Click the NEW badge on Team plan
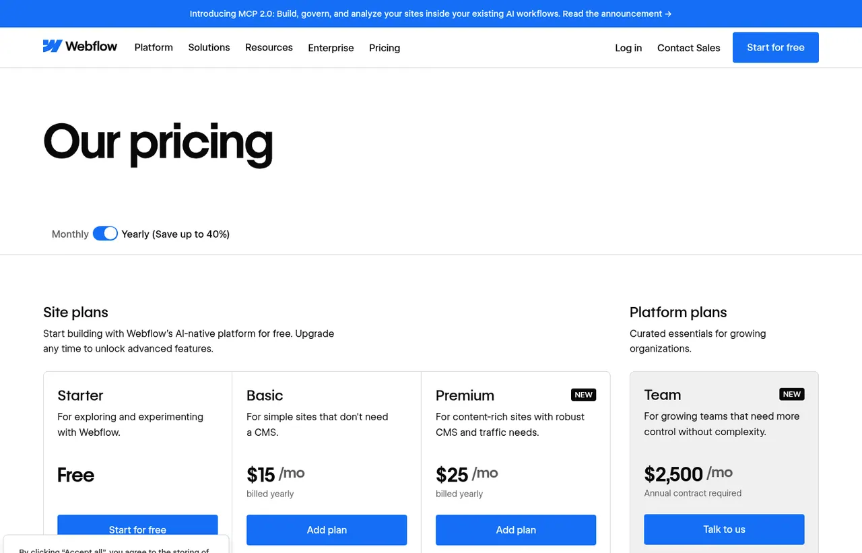 pos(792,394)
